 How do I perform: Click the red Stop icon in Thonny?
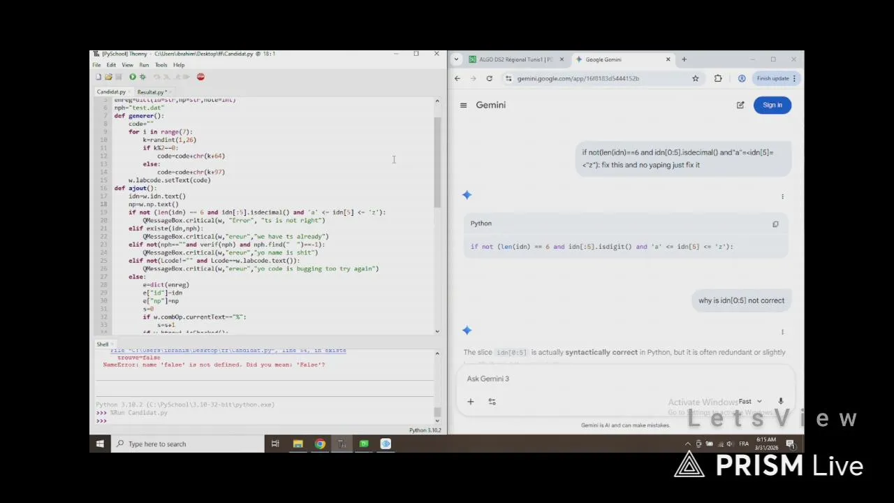pyautogui.click(x=200, y=77)
